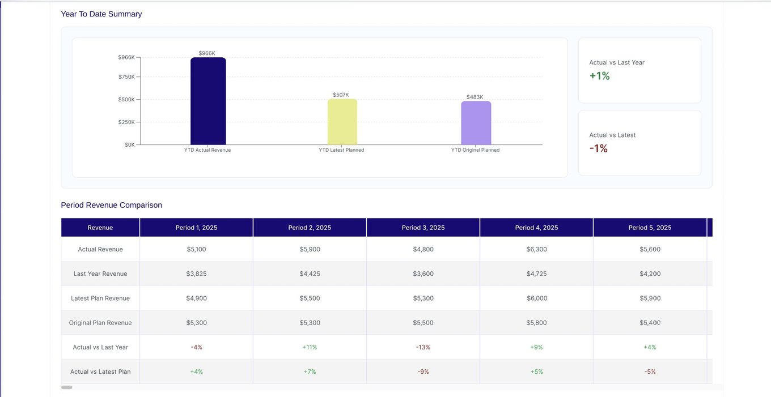Click the $4,800 Actual Revenue cell
The height and width of the screenshot is (397, 771).
pos(423,249)
